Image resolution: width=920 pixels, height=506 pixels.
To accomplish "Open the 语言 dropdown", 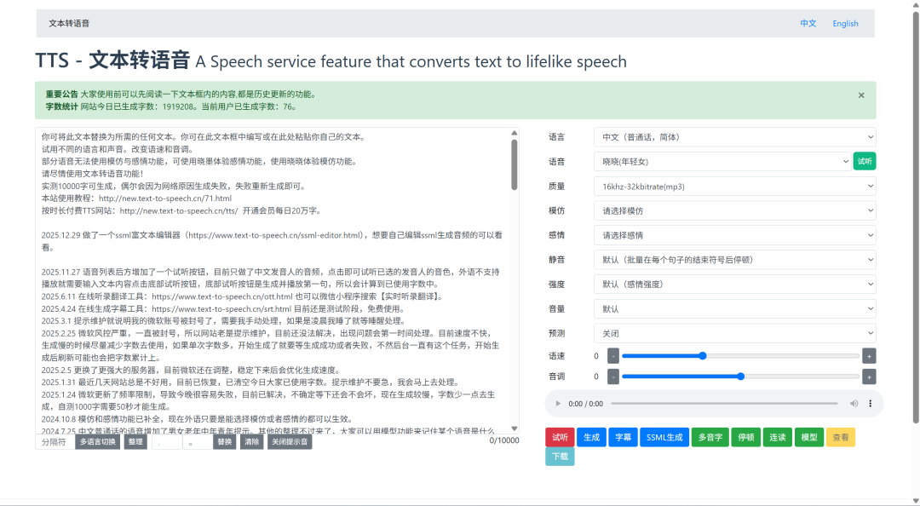I will coord(734,137).
